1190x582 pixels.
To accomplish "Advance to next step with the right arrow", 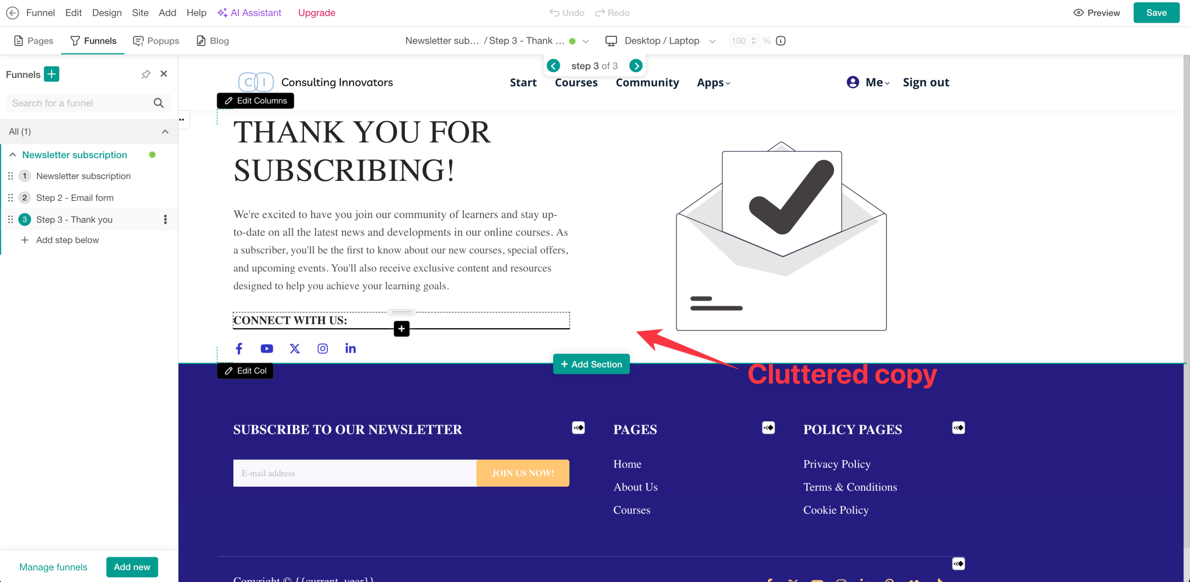I will 636,66.
